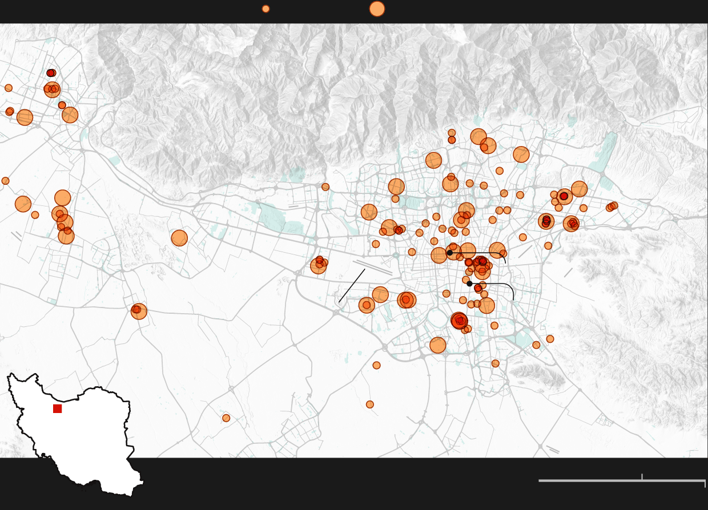Viewport: 708px width, 510px height.
Task: Click the tick mark on the scale bar
Action: point(642,476)
